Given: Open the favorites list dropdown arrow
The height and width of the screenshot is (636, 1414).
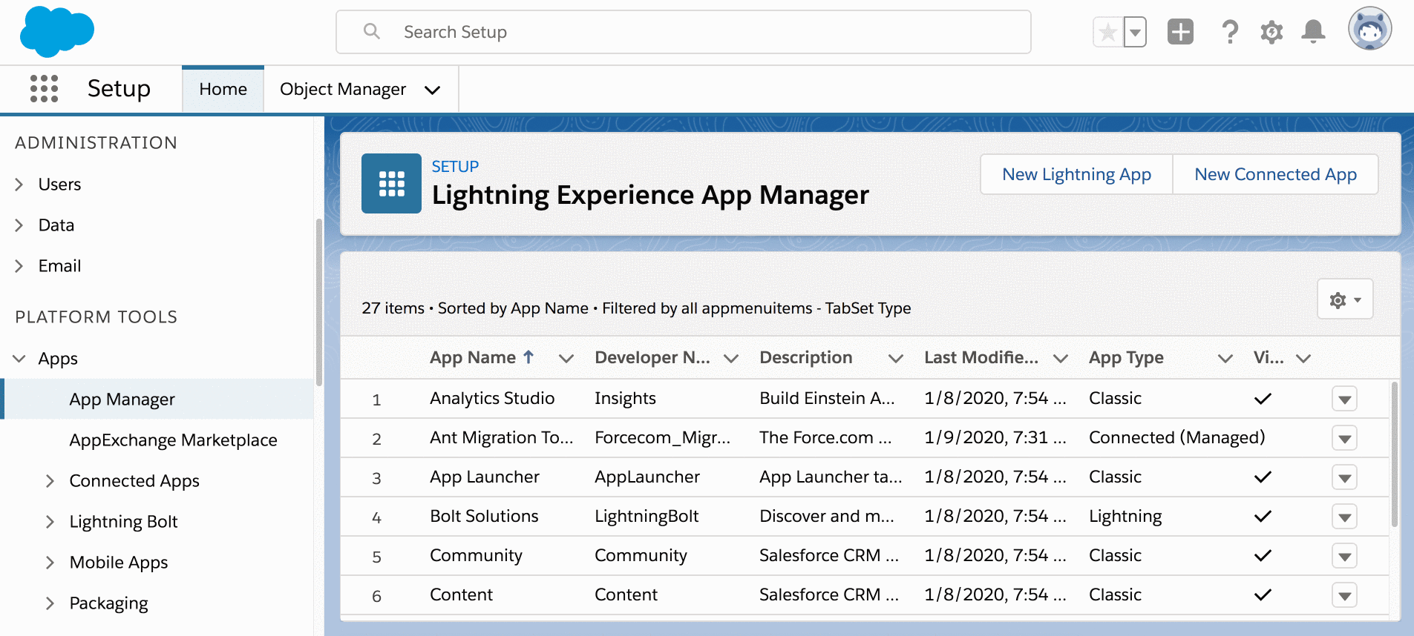Looking at the screenshot, I should (x=1135, y=32).
